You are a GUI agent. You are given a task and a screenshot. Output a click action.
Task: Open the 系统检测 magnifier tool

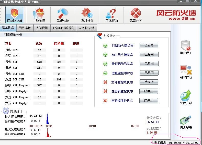[63, 15]
